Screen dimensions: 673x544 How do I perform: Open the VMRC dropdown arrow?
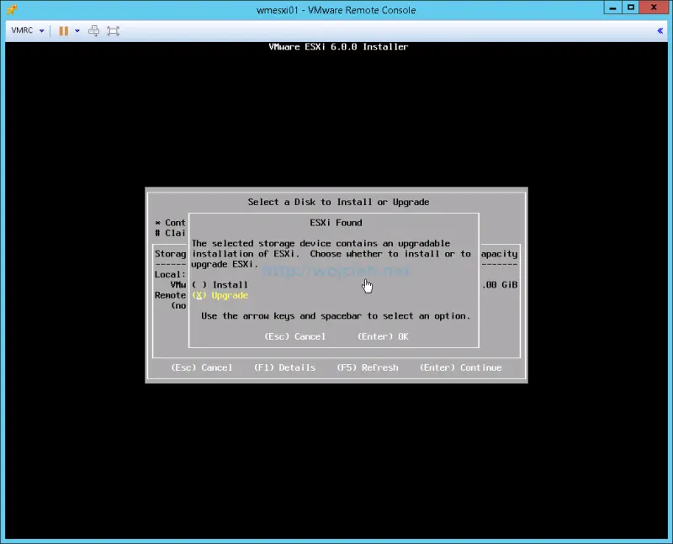(x=40, y=30)
